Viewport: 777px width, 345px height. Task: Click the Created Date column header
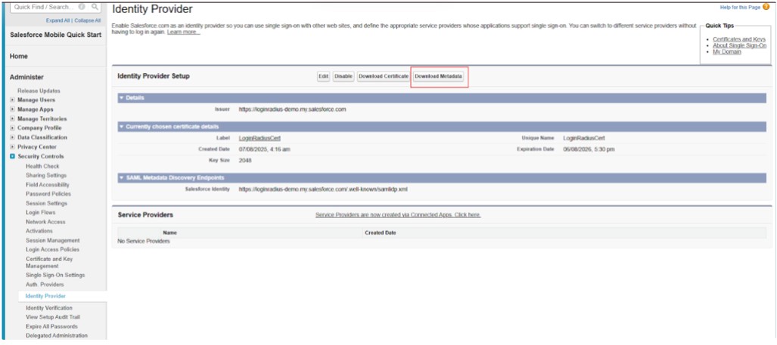[380, 233]
